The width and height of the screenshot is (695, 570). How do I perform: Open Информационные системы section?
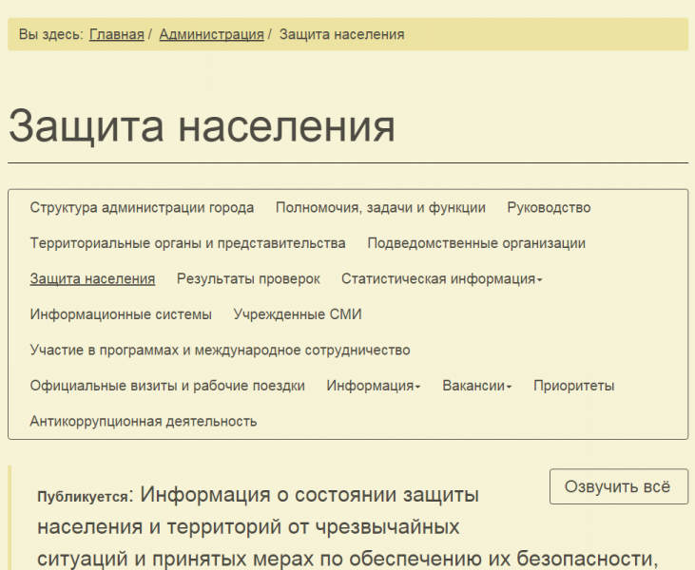(x=121, y=314)
